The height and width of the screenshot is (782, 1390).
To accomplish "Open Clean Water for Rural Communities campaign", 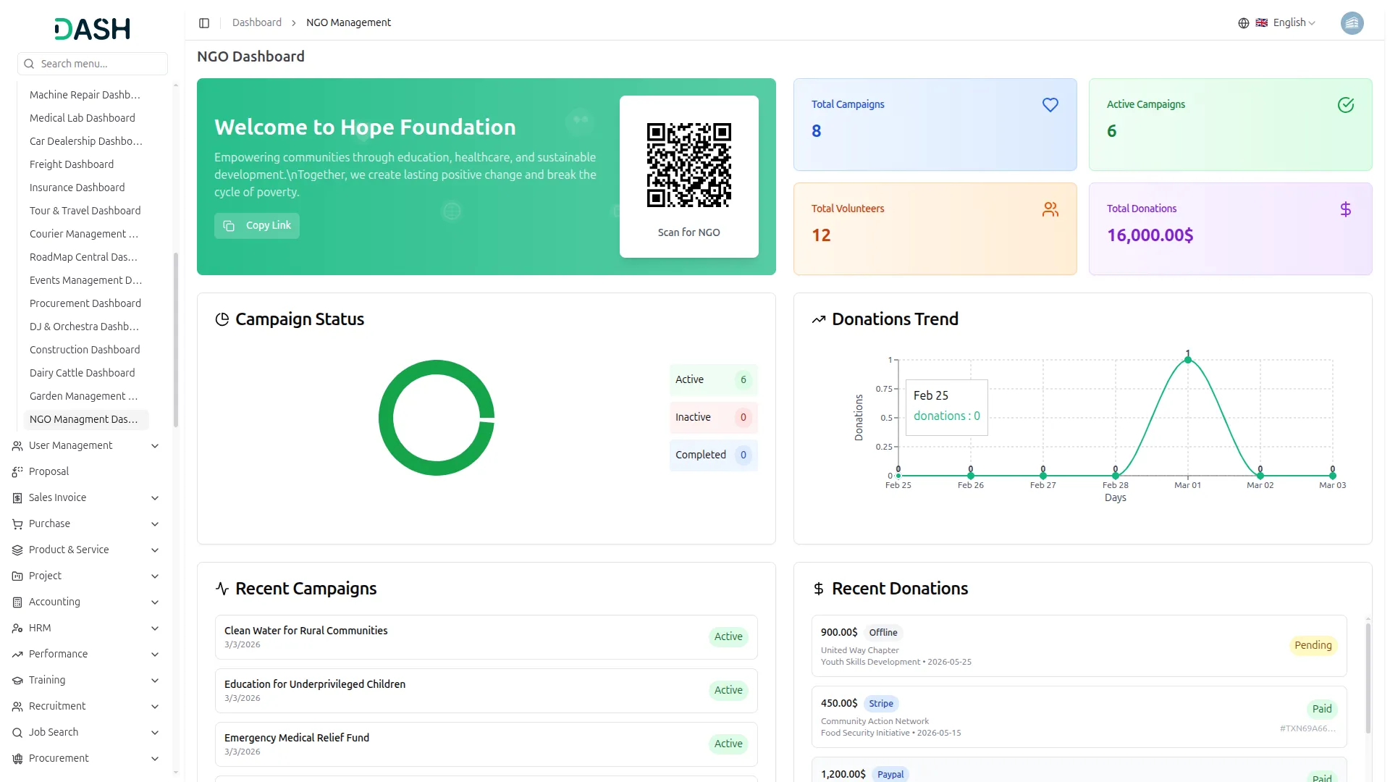I will 306,631.
